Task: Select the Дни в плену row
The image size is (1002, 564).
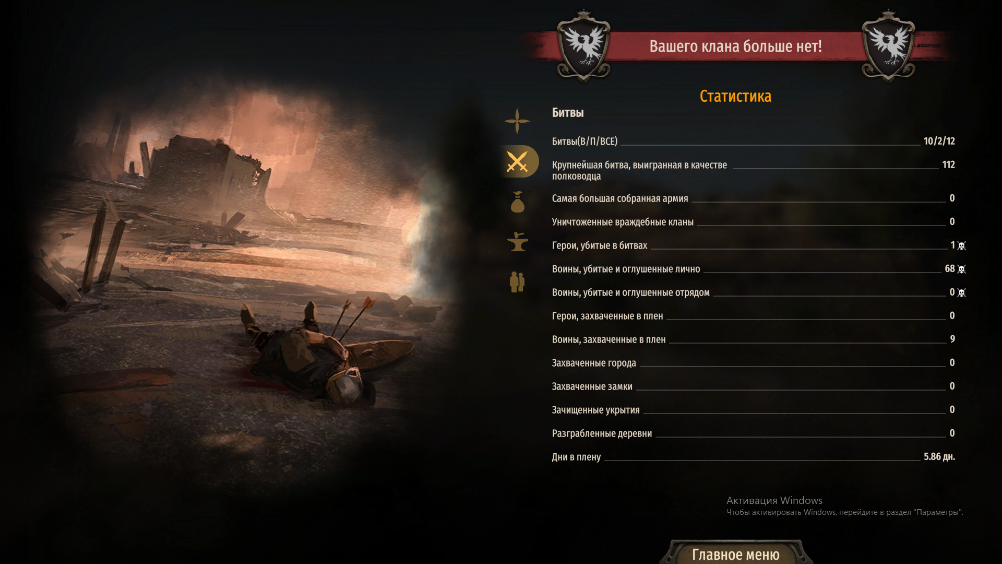Action: point(754,457)
